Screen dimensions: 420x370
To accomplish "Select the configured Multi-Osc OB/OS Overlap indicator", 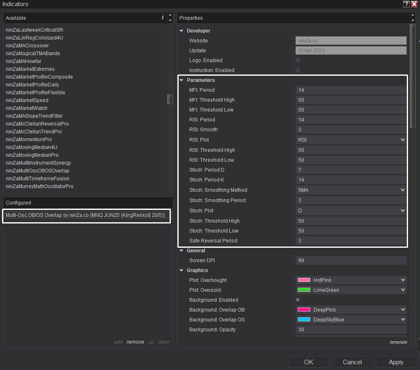I will [85, 215].
